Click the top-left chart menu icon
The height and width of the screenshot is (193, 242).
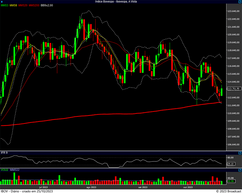pyautogui.click(x=2, y=2)
